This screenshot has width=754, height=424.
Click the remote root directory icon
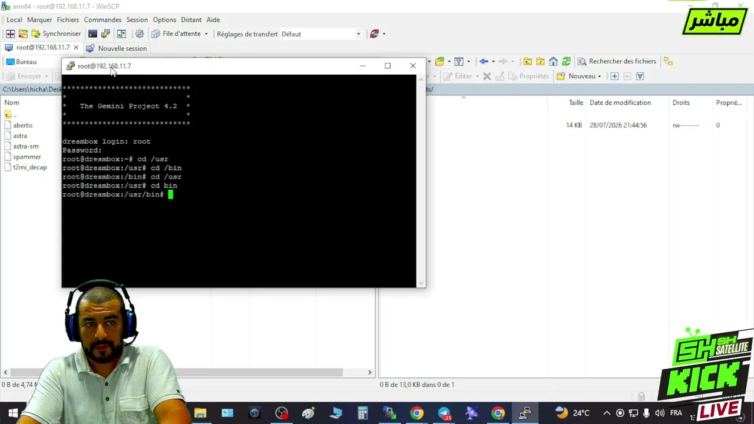pyautogui.click(x=540, y=61)
